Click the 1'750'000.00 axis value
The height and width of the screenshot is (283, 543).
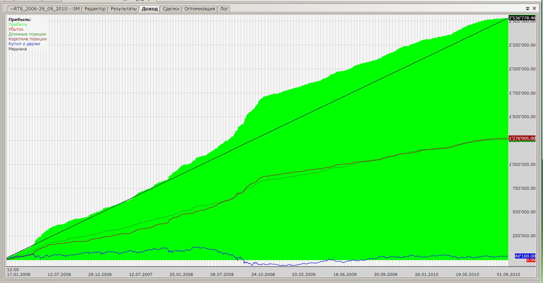click(x=522, y=93)
